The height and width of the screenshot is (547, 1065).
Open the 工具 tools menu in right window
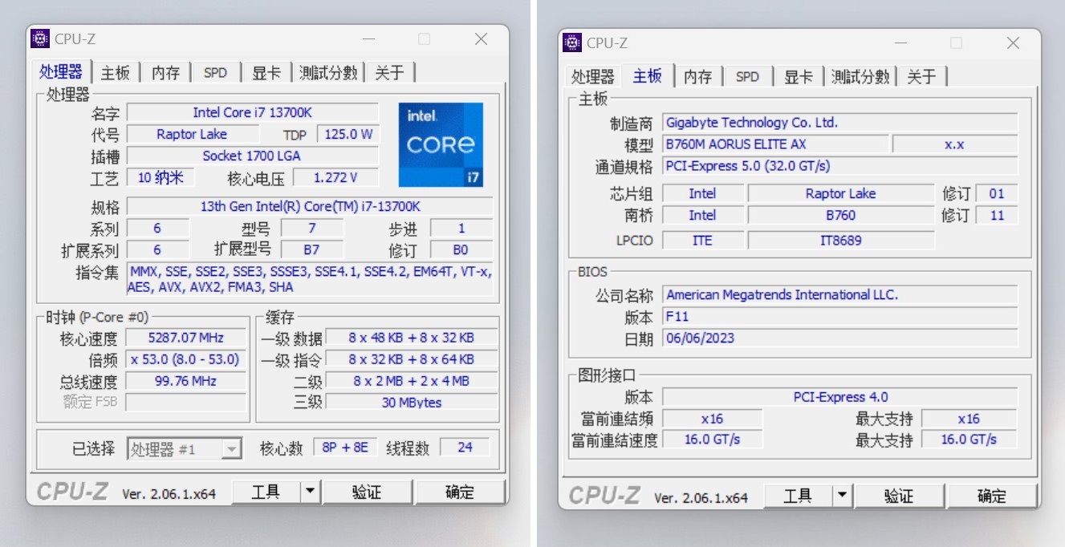(x=798, y=496)
